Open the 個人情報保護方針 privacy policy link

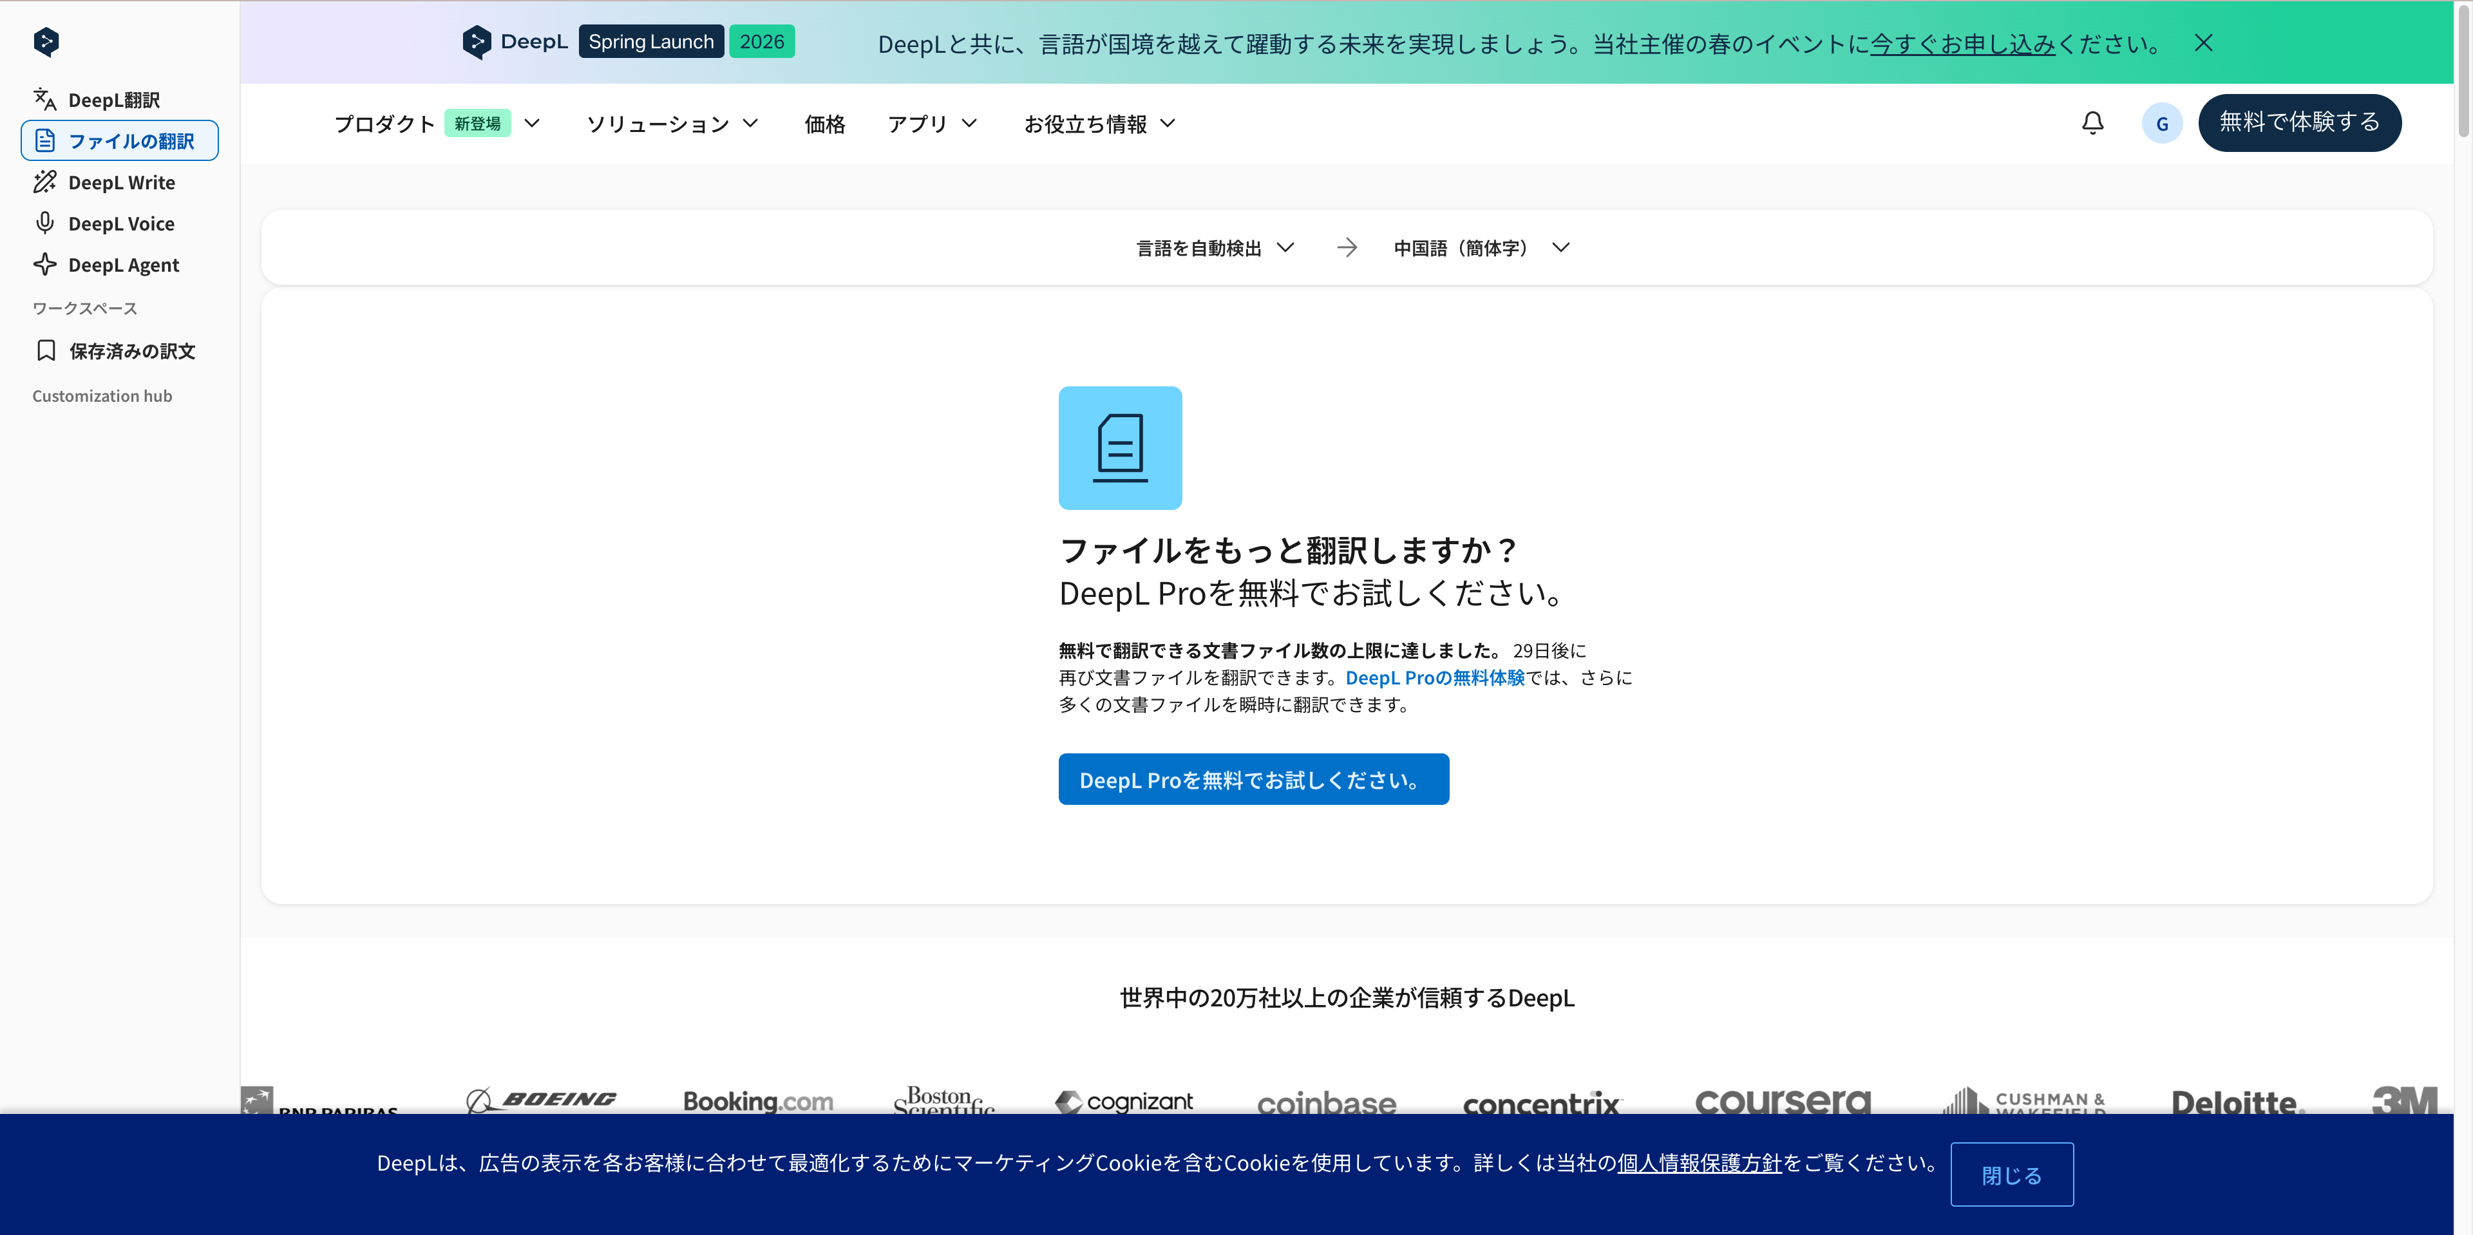(1698, 1163)
